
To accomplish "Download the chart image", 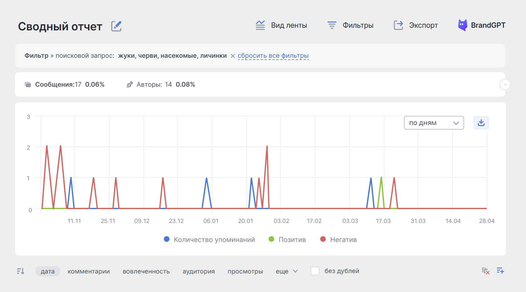I will tap(481, 123).
